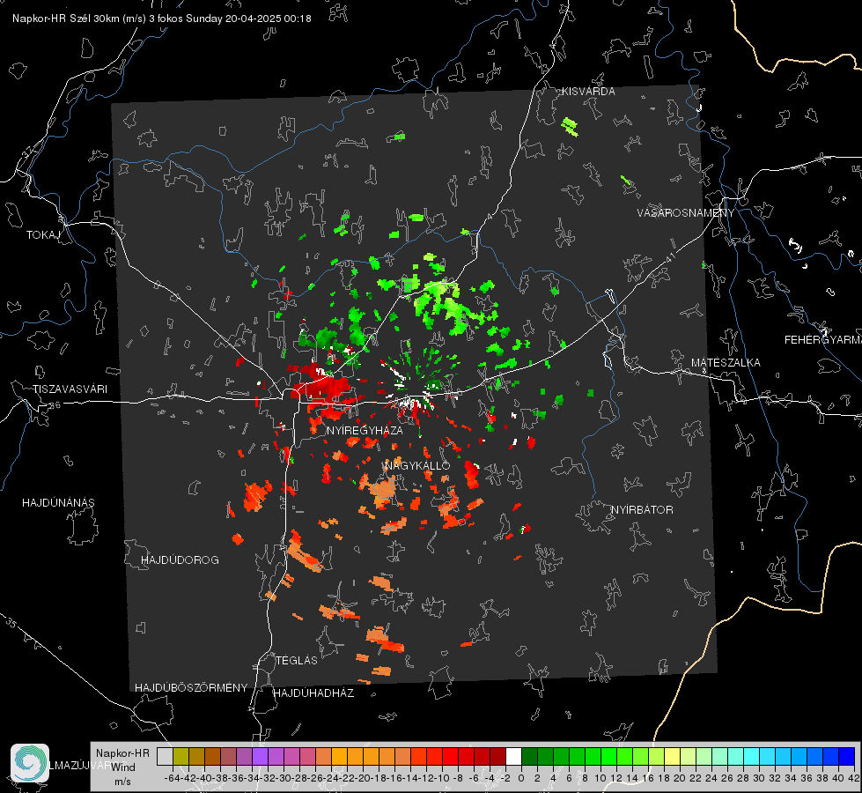Image resolution: width=862 pixels, height=793 pixels.
Task: Pick the bright violet legend swatch
Action: pyautogui.click(x=260, y=756)
